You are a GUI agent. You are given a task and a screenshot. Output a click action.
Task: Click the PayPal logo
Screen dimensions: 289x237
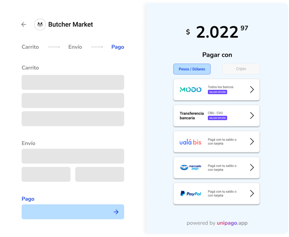tap(191, 194)
